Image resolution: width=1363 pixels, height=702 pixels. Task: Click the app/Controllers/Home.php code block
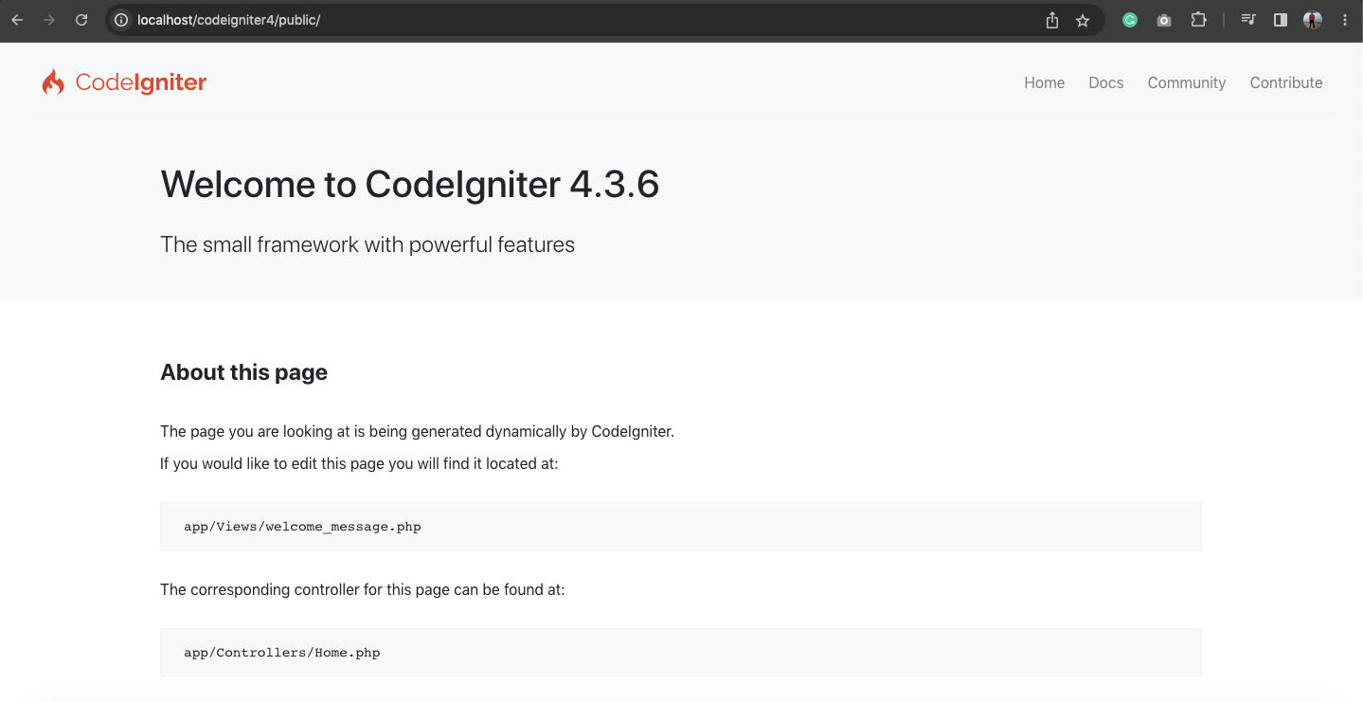click(680, 652)
